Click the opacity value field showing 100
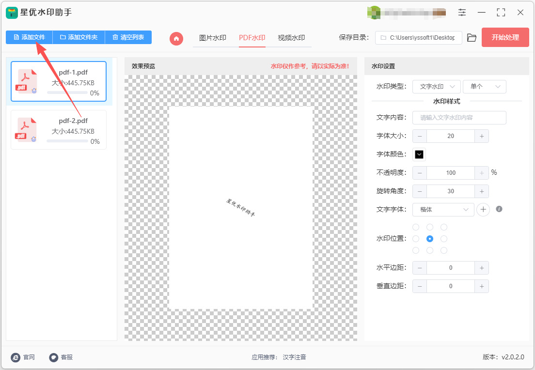Viewport: 535px width, 370px height. click(451, 173)
